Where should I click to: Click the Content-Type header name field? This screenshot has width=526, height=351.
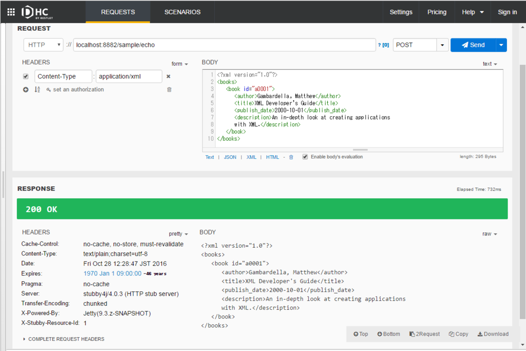(x=63, y=77)
